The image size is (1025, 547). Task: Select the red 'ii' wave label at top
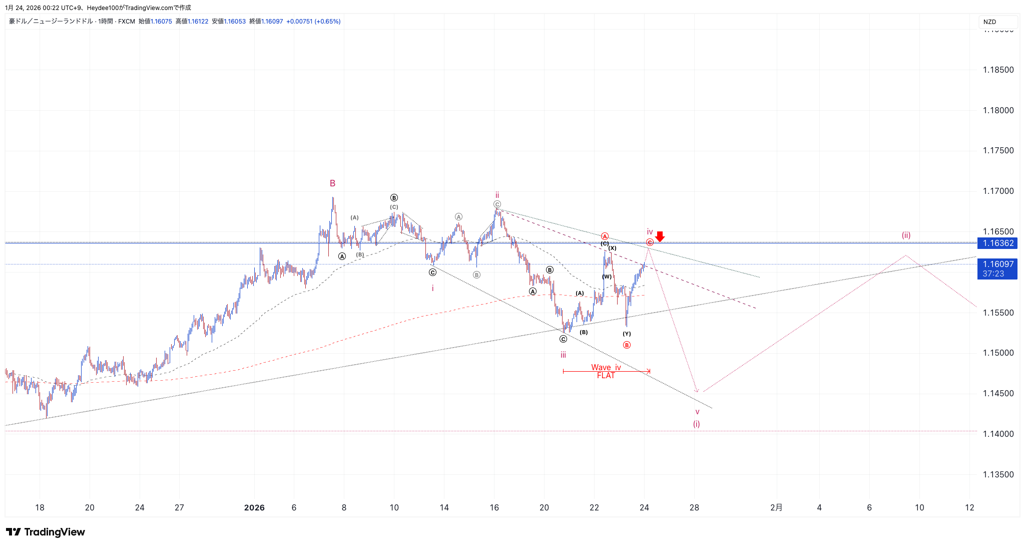[x=497, y=195]
